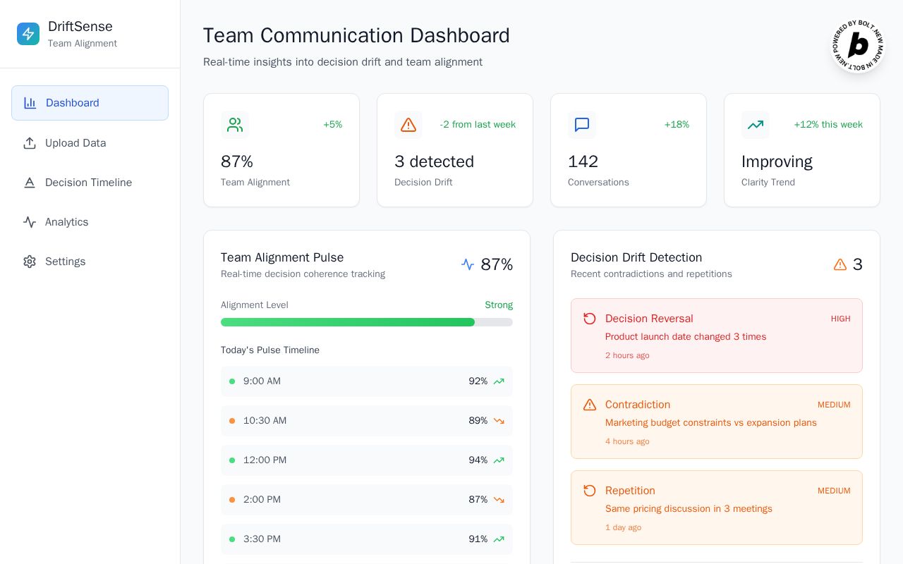The height and width of the screenshot is (564, 903).
Task: Click the "+5%" change label
Action: pyautogui.click(x=333, y=125)
